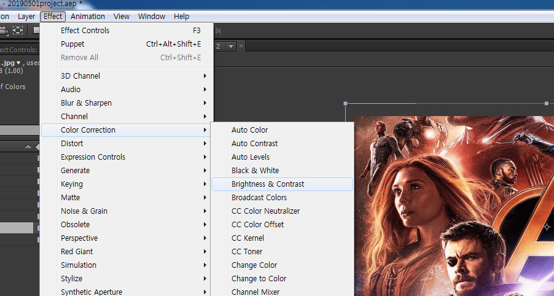Click the poster image in composition viewer

(454, 206)
